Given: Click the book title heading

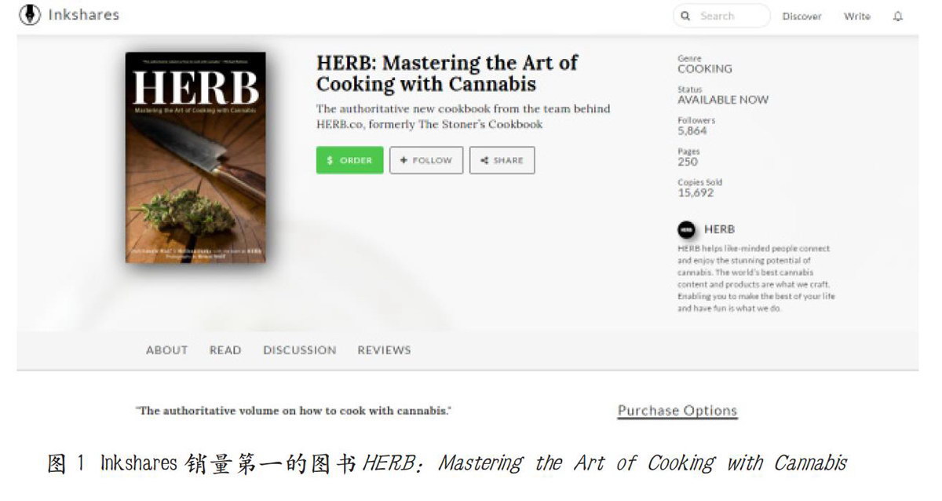Looking at the screenshot, I should (447, 73).
